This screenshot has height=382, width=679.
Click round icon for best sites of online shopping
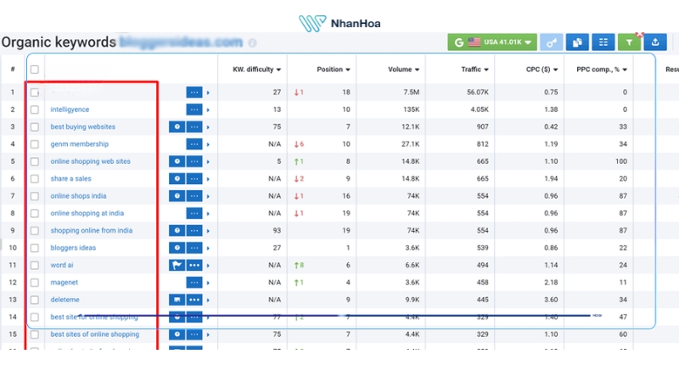pyautogui.click(x=177, y=334)
